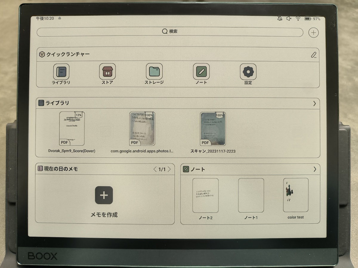Click the magnifier icon in search bar
The image size is (358, 268).
(x=164, y=31)
